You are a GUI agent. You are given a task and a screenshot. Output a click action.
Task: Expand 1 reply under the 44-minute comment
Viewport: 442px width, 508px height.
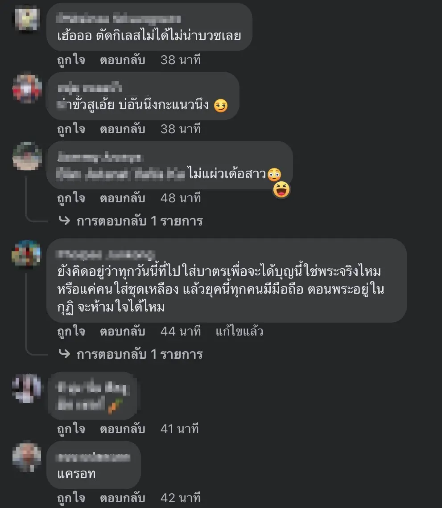[x=140, y=354]
